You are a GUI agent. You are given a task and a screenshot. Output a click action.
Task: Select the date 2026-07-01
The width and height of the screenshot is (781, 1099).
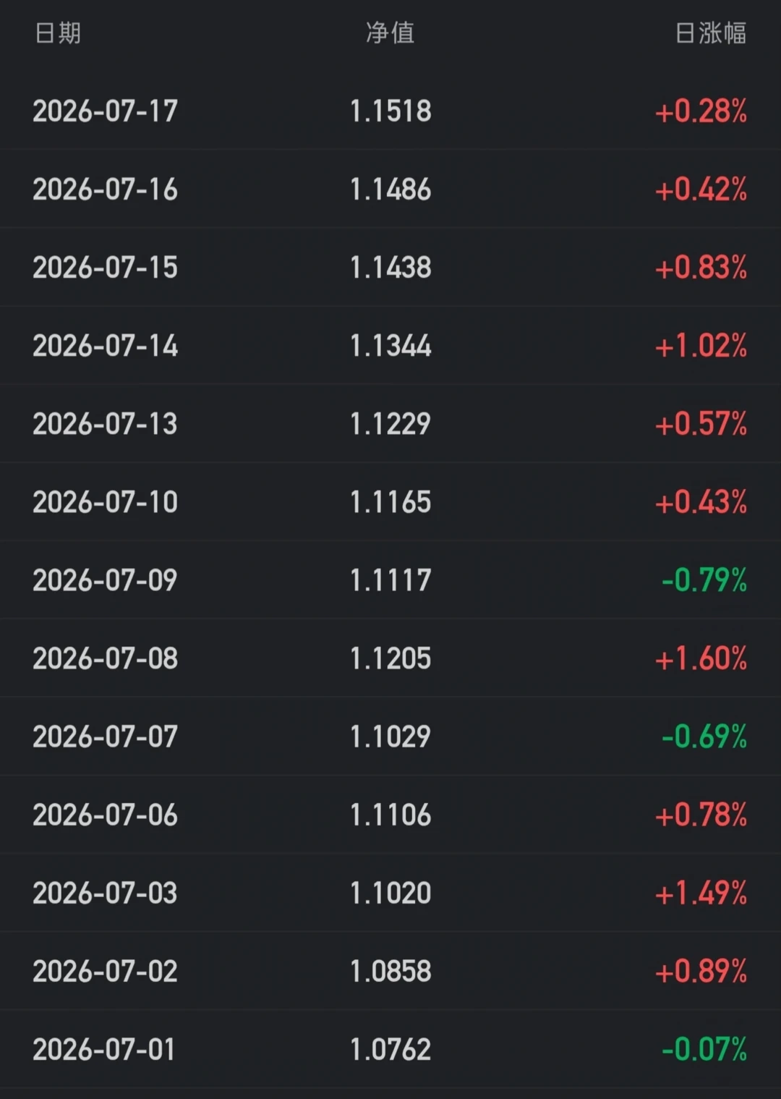pyautogui.click(x=105, y=1049)
